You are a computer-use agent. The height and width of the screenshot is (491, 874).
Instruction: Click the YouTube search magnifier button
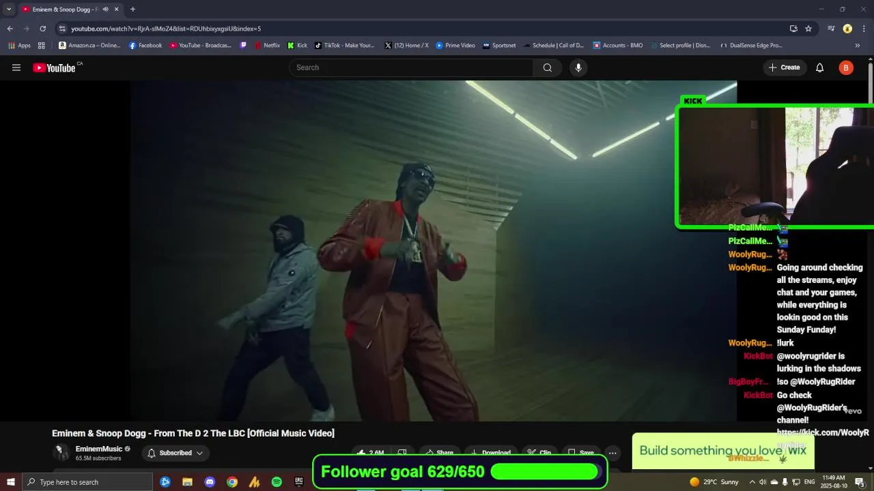coord(548,68)
